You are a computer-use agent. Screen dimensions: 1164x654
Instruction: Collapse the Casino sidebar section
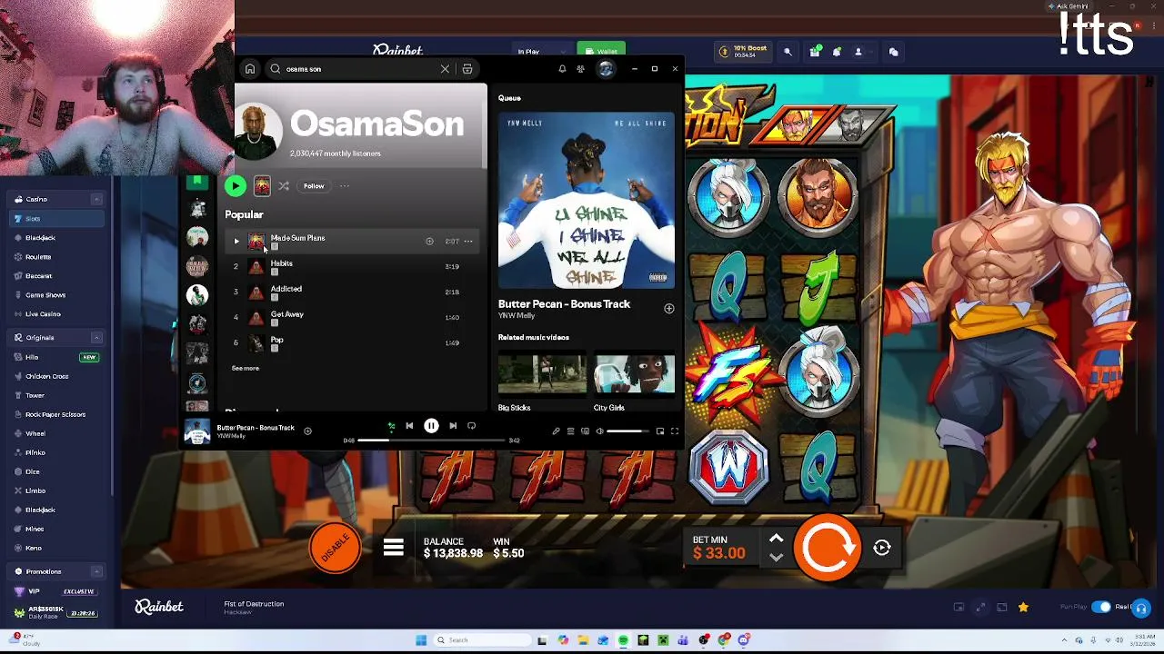point(96,199)
